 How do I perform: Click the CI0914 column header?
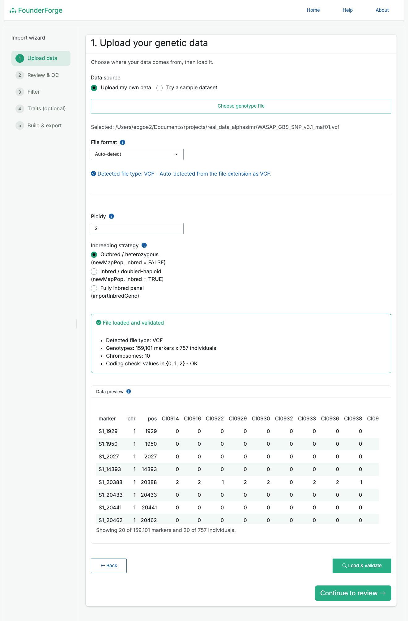pyautogui.click(x=170, y=419)
